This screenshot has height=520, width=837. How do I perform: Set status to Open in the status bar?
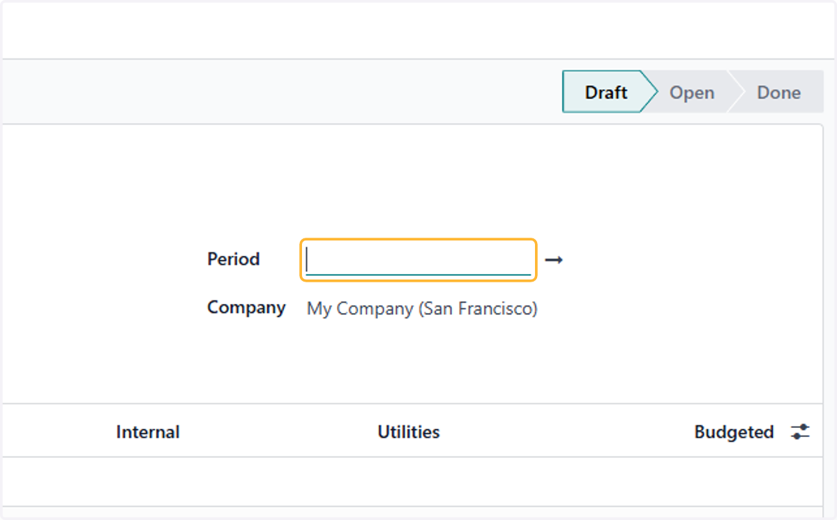pyautogui.click(x=691, y=93)
